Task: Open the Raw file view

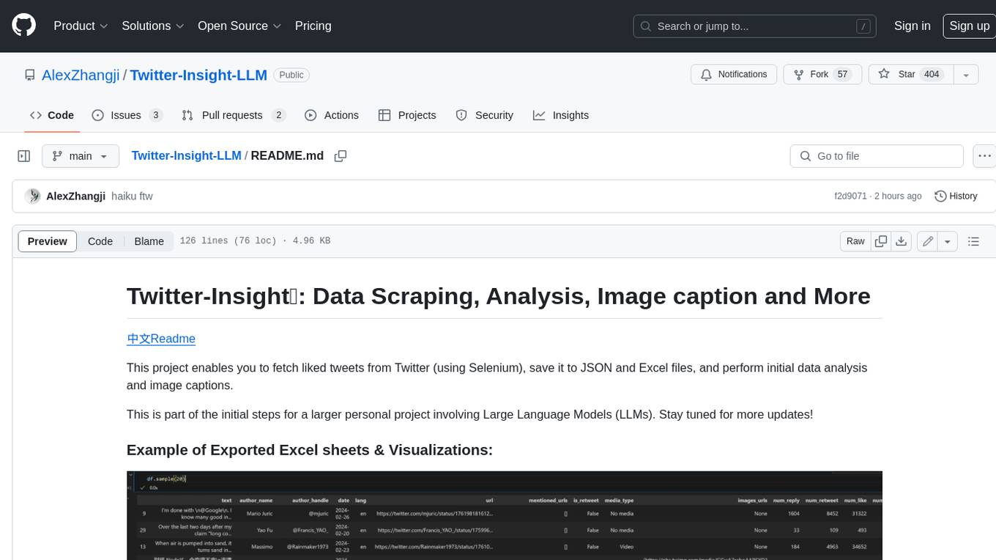Action: 855,241
